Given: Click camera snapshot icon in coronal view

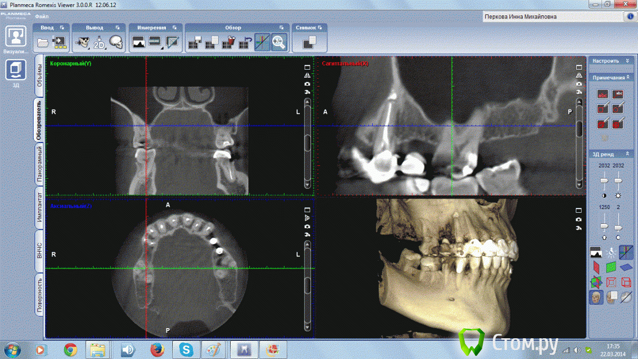Looking at the screenshot, I should tap(307, 84).
